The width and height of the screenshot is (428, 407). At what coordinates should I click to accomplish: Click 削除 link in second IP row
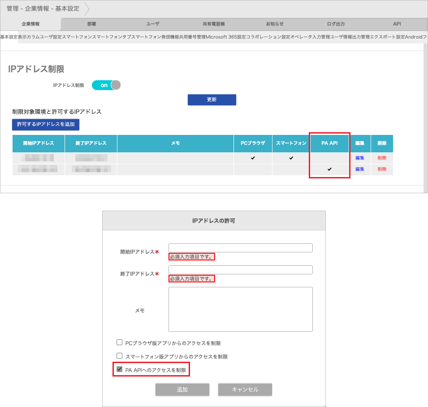tap(382, 169)
